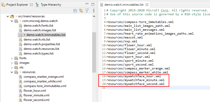Click the com.microej.demo.watch package icon
The image size is (210, 102).
(16, 21)
